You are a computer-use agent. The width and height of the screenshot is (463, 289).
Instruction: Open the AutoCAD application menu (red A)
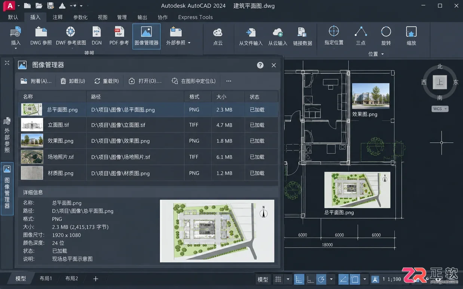point(10,6)
